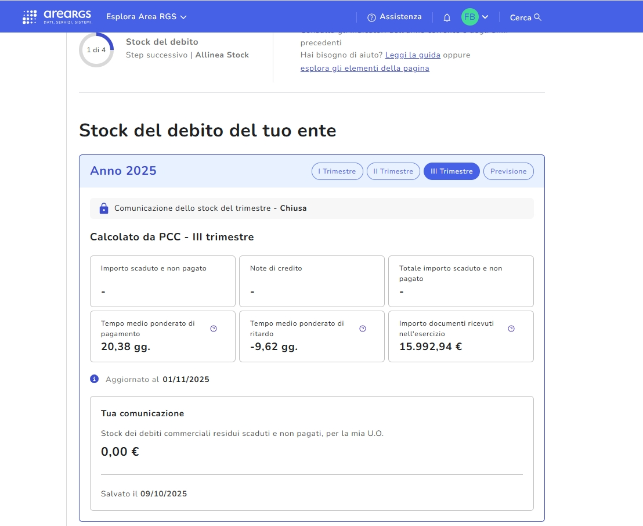This screenshot has height=526, width=643.
Task: Click the 1 di 4 progress circle
Action: point(96,50)
